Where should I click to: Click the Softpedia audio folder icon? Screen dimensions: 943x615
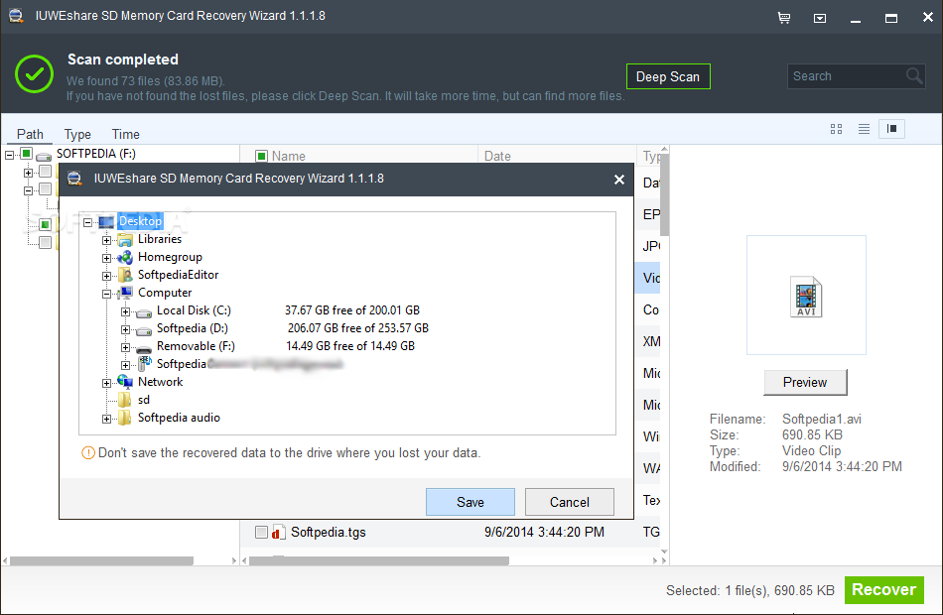[125, 418]
